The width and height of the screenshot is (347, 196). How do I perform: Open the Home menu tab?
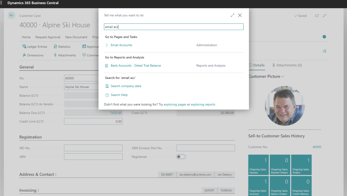26,37
